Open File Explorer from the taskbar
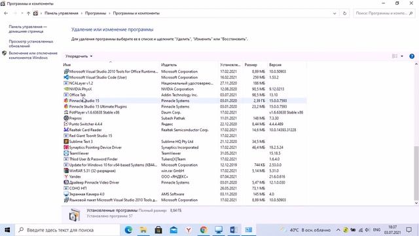 [x=143, y=230]
